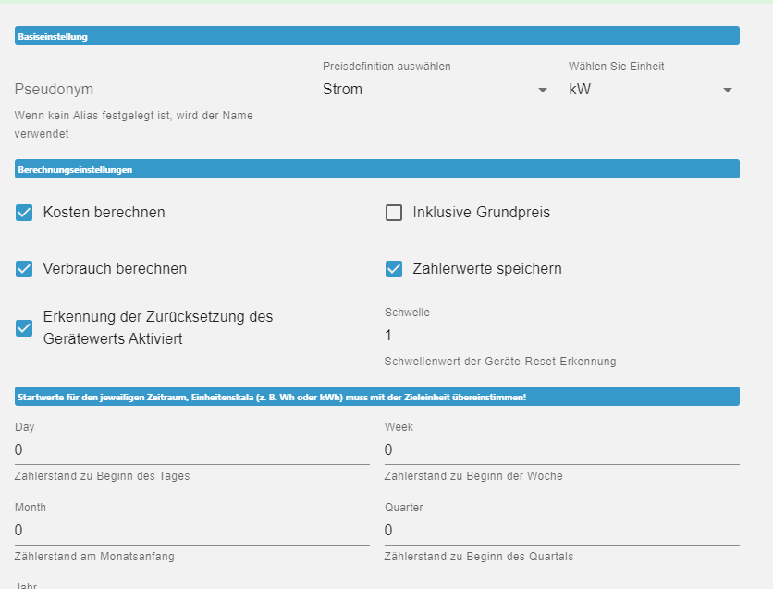This screenshot has height=589, width=773.
Task: Click the Kosten berechnen label text
Action: pos(104,213)
